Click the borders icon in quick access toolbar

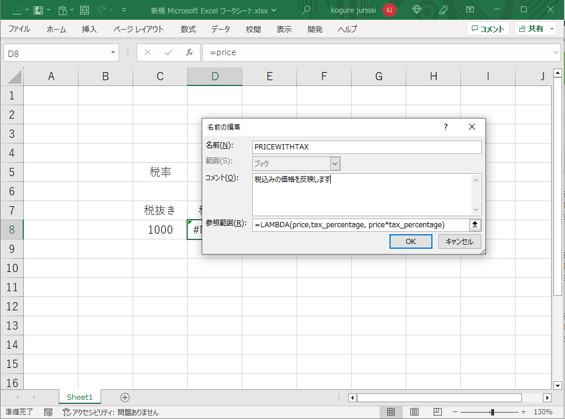(x=17, y=10)
